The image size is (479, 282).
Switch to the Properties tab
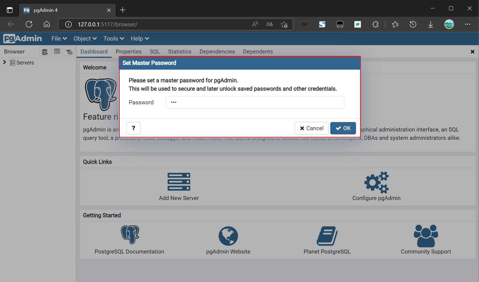click(x=129, y=52)
